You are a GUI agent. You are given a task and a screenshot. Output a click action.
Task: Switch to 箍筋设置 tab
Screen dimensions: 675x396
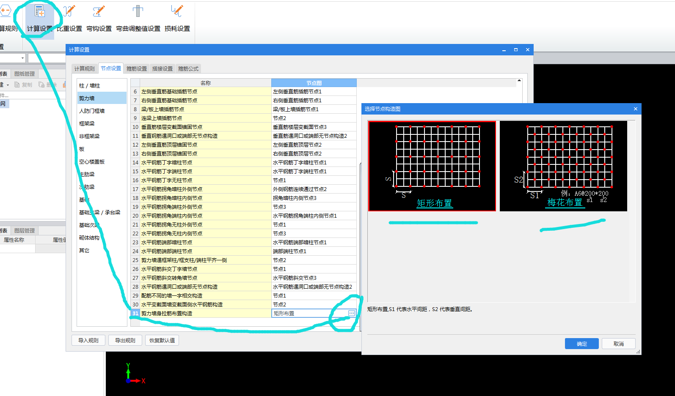pos(137,68)
